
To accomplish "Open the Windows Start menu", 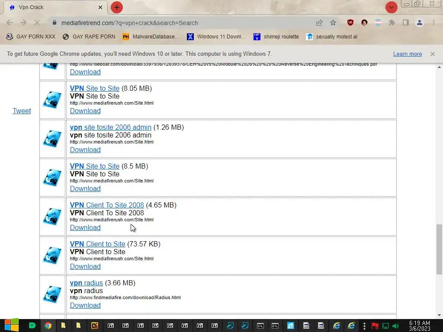I will [12, 326].
